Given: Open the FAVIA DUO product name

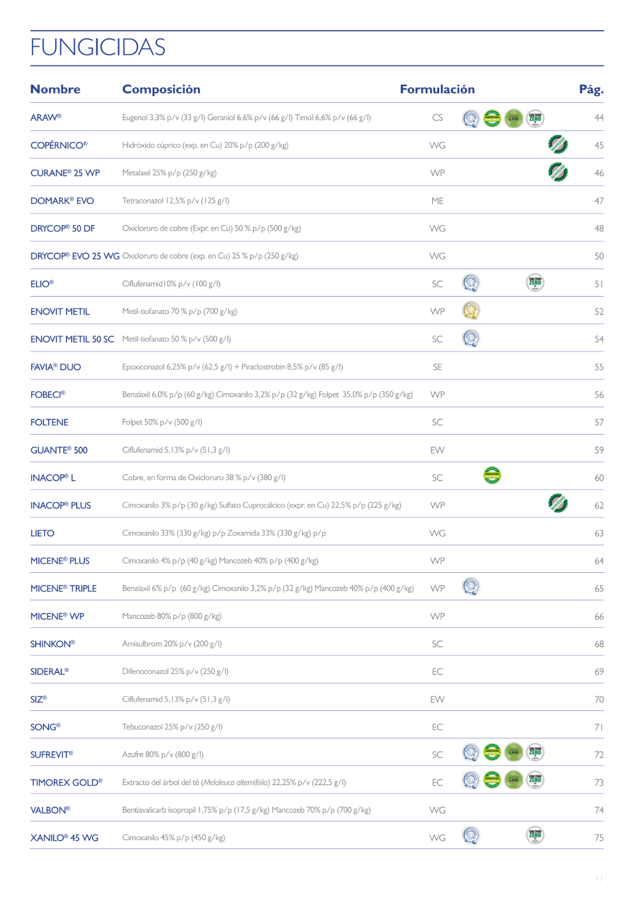Looking at the screenshot, I should click(x=56, y=367).
